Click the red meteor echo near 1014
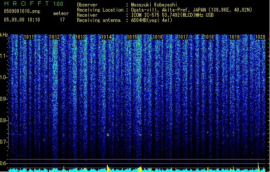The width and height of the screenshot is (270, 172). [x=108, y=135]
